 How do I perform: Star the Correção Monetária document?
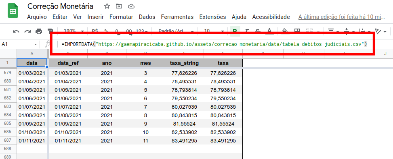(107, 6)
